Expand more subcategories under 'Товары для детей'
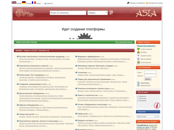The image size is (174, 130). [x=73, y=117]
